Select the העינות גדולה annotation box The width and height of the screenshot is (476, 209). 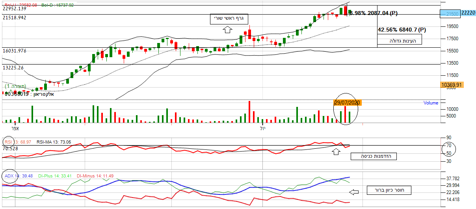point(400,40)
